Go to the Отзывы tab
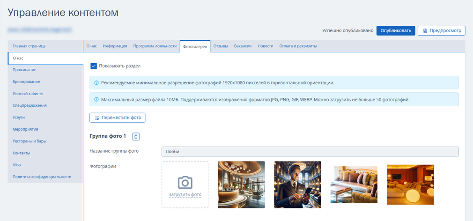This screenshot has width=473, height=221. click(221, 46)
